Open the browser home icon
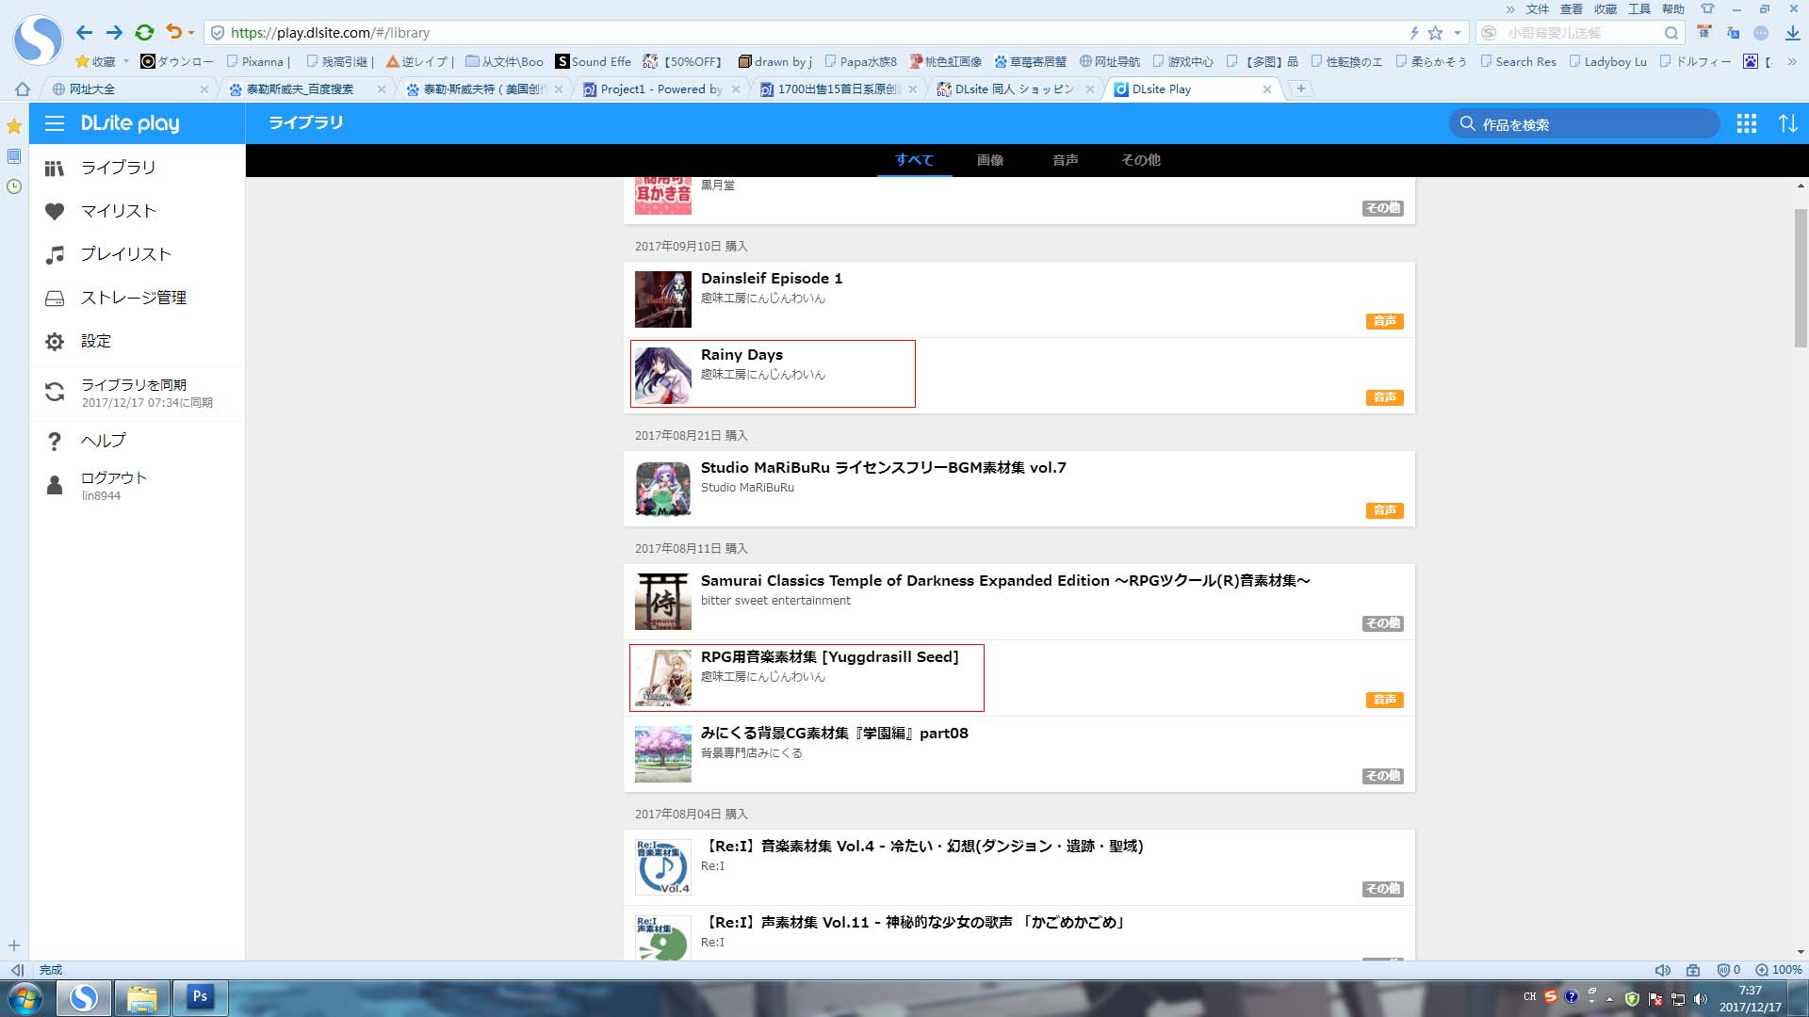 pyautogui.click(x=23, y=89)
